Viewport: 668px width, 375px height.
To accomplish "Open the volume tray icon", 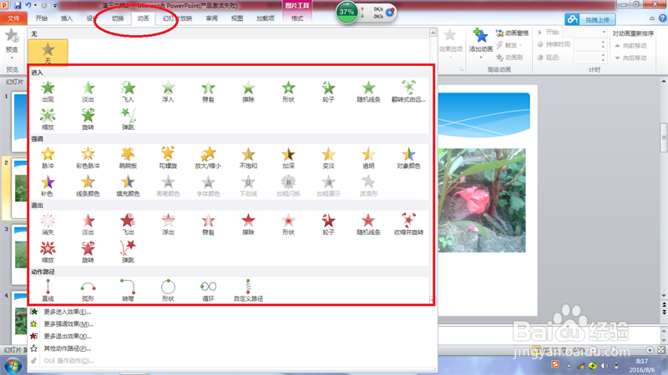I will click(604, 366).
